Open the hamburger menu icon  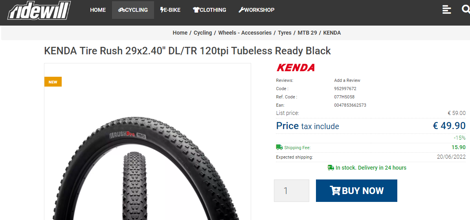point(447,9)
